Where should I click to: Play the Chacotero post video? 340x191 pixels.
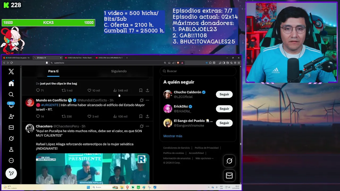click(x=93, y=168)
